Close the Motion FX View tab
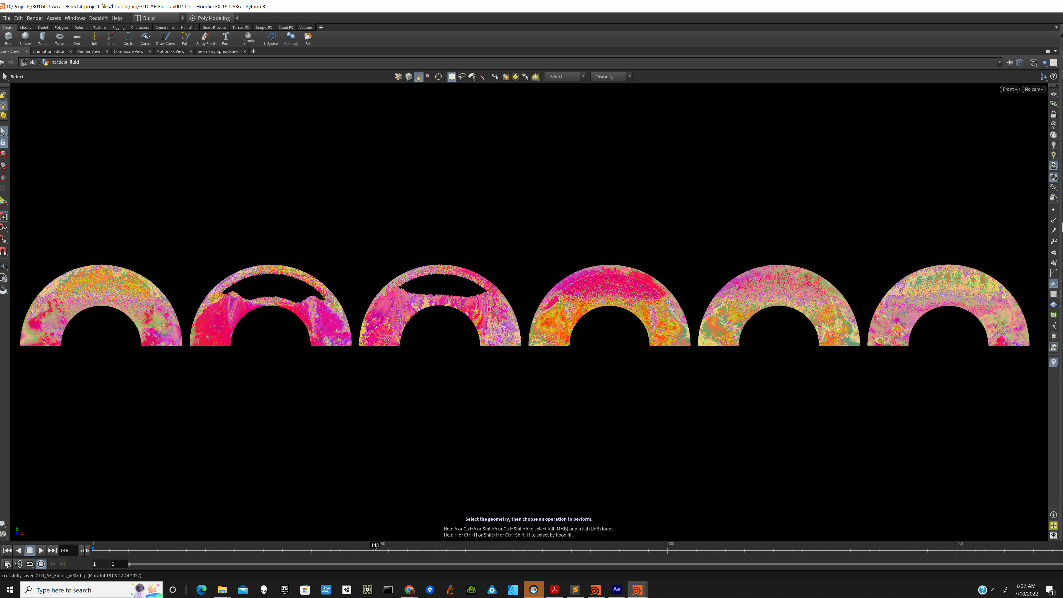Viewport: 1063px width, 598px height. 191,51
